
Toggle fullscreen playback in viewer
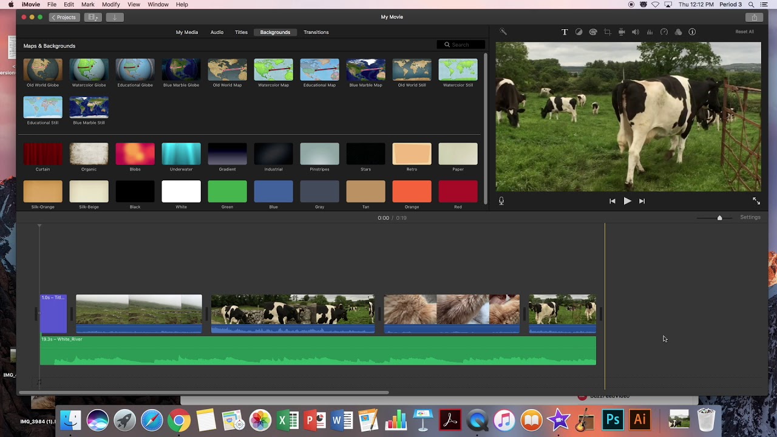tap(756, 201)
